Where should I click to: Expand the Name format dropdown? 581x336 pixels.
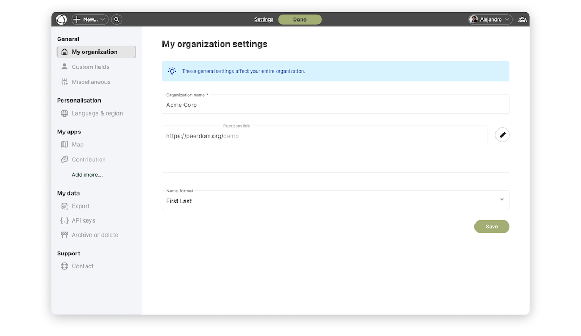(x=335, y=201)
